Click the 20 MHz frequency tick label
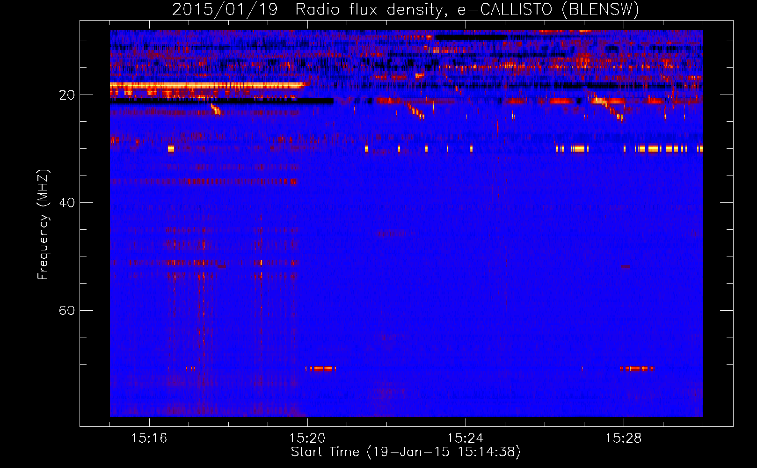 (x=66, y=95)
